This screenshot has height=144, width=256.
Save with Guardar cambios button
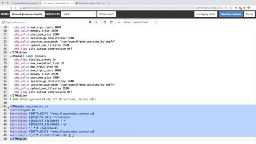231,14
